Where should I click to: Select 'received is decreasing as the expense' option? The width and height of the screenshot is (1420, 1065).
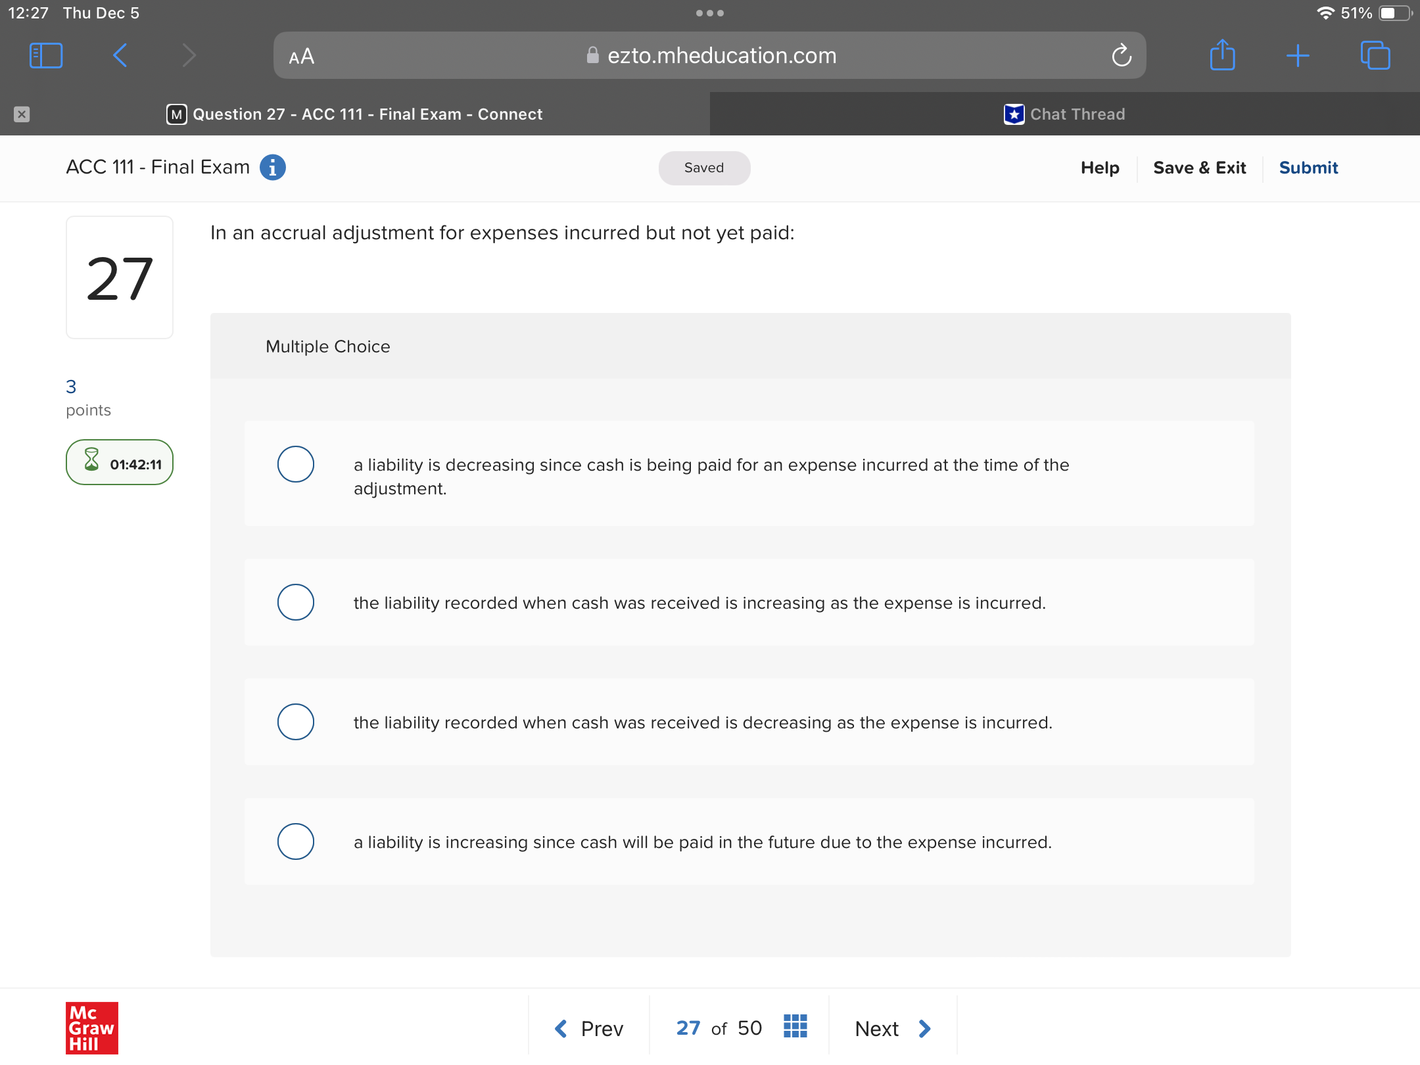296,722
